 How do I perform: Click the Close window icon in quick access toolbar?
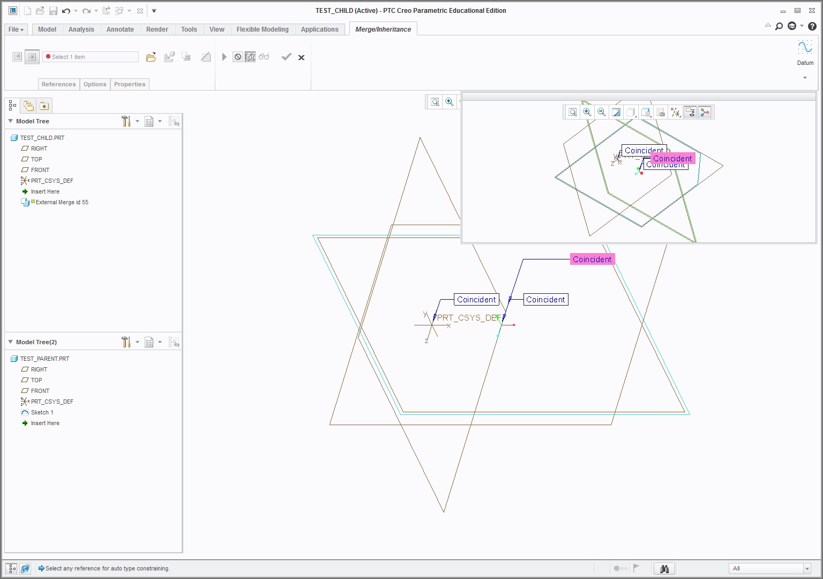140,11
